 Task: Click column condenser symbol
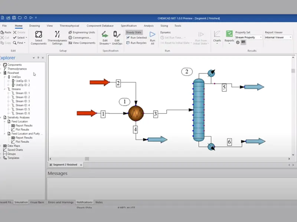[x=211, y=73]
